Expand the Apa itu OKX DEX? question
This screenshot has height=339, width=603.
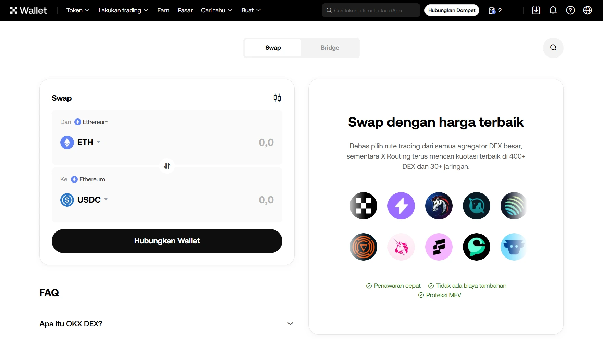167,324
